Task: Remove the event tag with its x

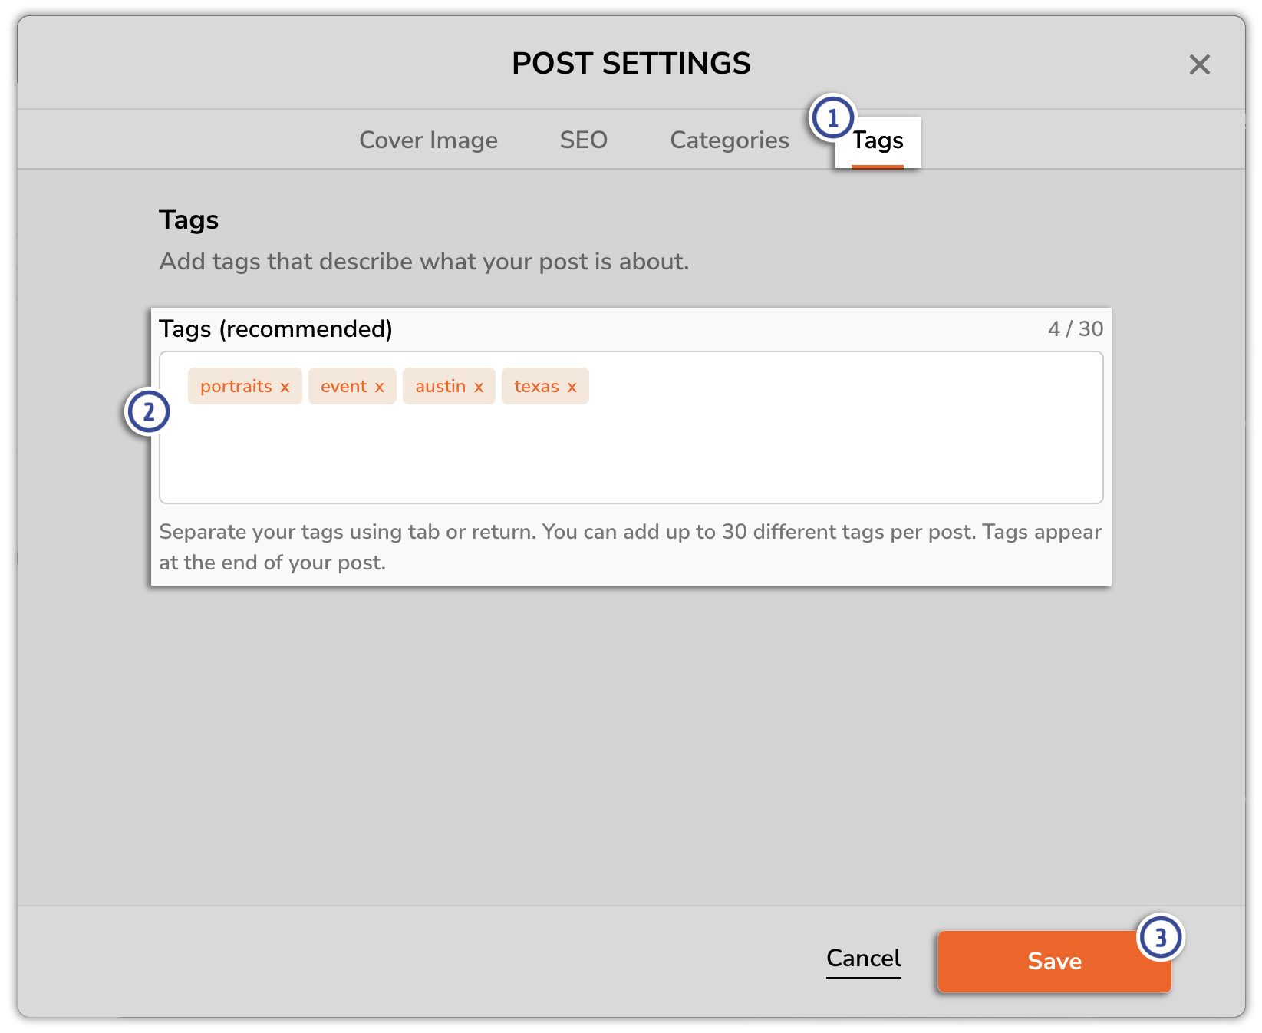Action: click(379, 387)
